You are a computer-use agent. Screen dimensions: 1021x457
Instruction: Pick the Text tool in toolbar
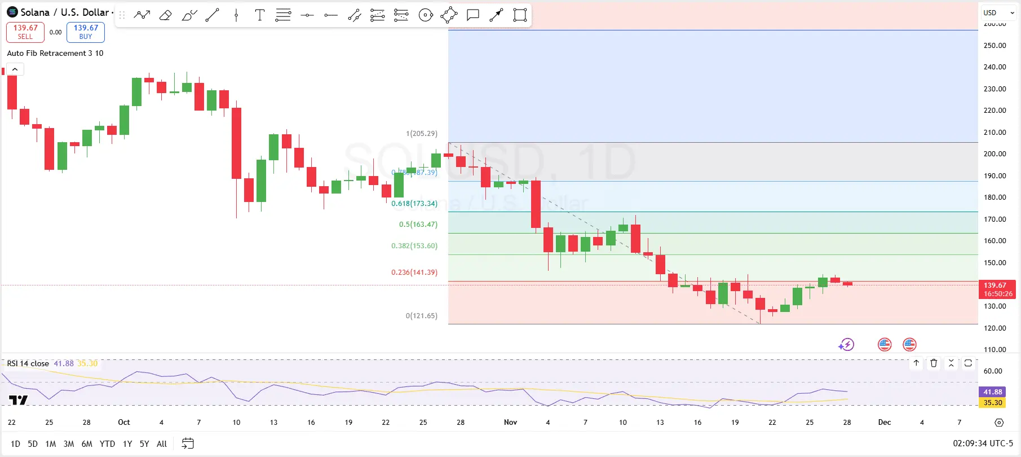click(259, 15)
